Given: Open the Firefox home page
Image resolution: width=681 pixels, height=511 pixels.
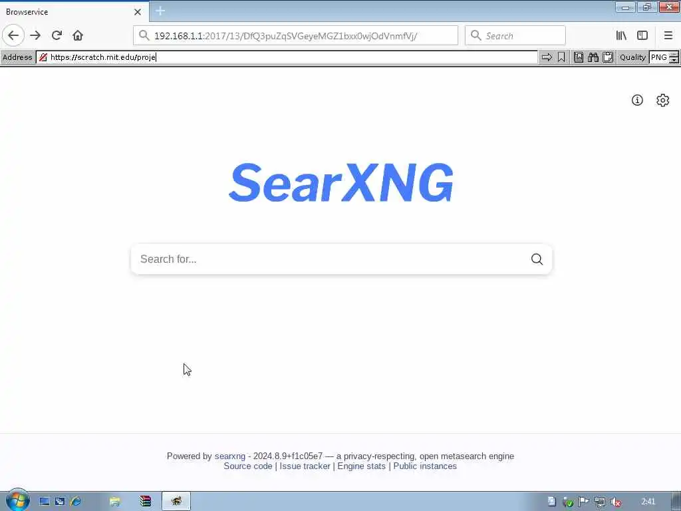Looking at the screenshot, I should (x=78, y=35).
